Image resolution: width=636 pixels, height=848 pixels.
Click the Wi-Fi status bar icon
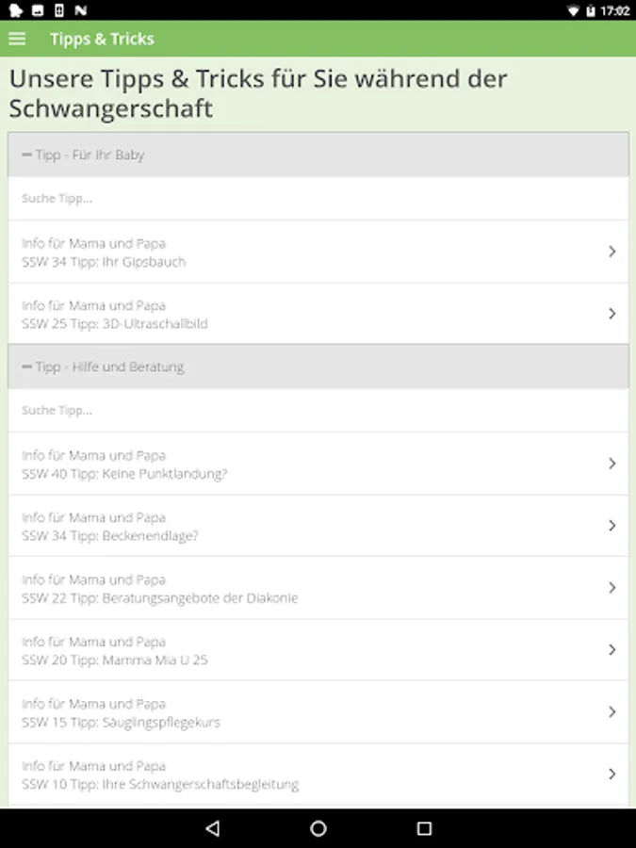pos(574,10)
